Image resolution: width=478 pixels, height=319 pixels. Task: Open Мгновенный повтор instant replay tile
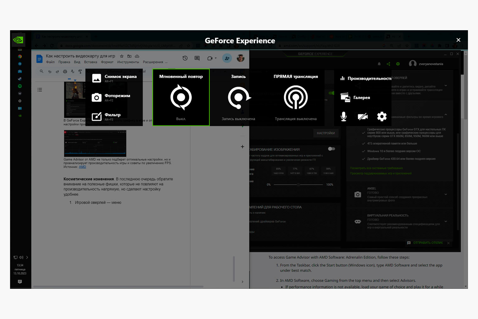(181, 98)
